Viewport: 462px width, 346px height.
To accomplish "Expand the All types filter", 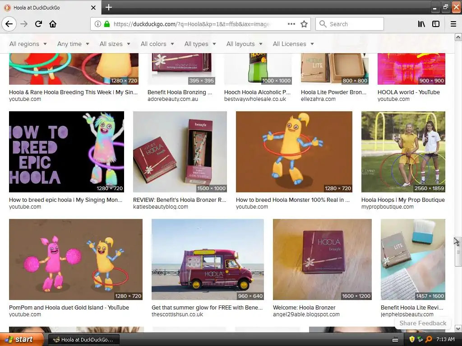I will [x=200, y=44].
